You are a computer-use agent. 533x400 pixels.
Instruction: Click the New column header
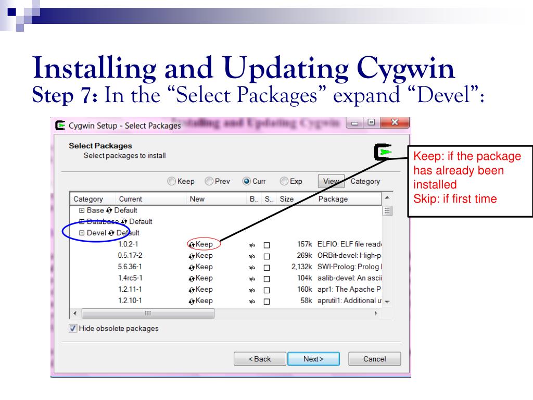[x=217, y=199]
